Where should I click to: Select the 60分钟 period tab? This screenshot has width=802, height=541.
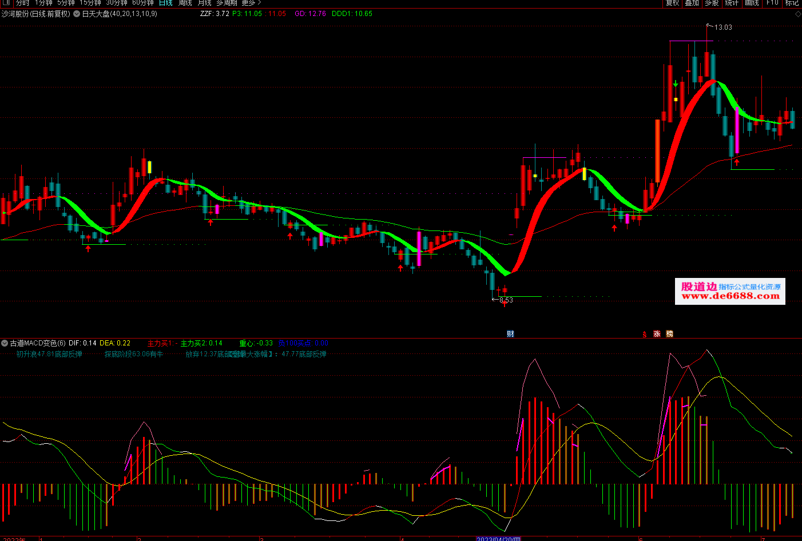[143, 3]
